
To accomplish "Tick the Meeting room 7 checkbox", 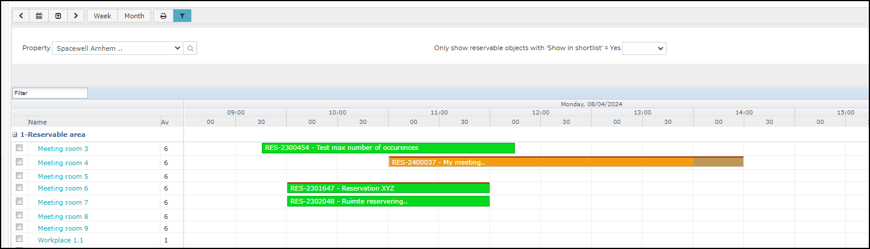I will [19, 201].
